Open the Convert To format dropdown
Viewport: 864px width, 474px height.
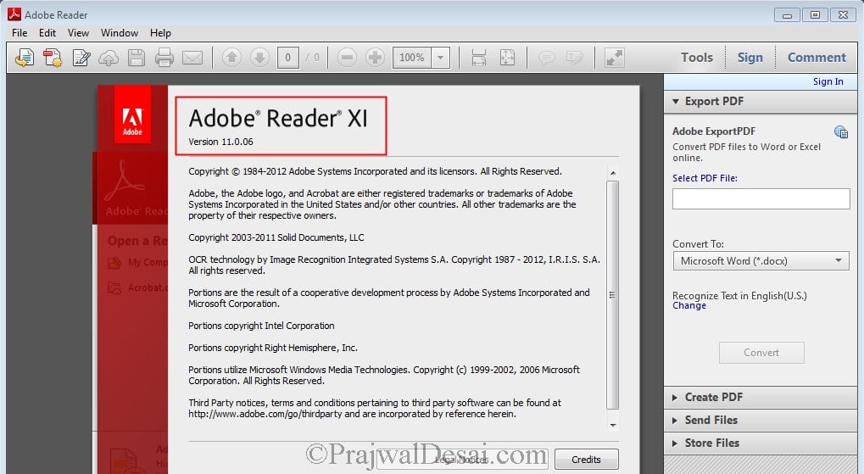pos(761,260)
